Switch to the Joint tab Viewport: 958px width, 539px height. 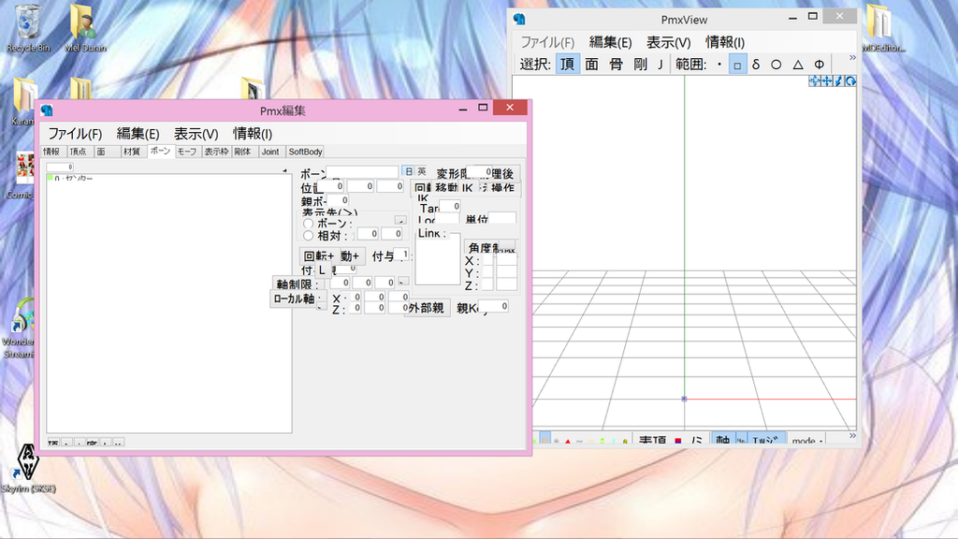pyautogui.click(x=270, y=152)
